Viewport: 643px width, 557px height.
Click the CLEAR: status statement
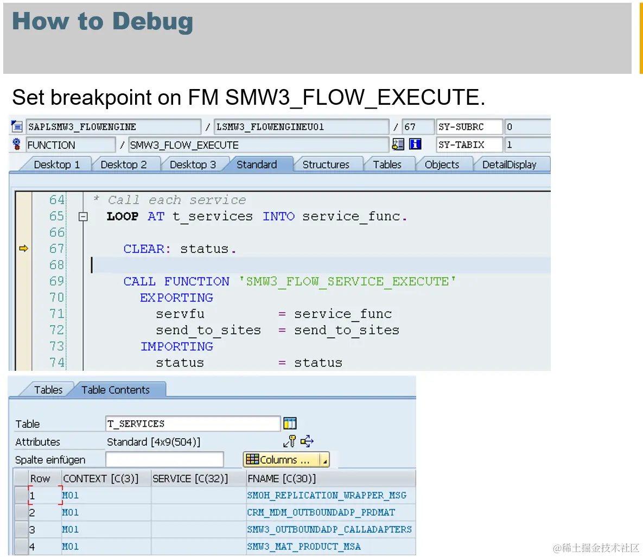point(180,249)
